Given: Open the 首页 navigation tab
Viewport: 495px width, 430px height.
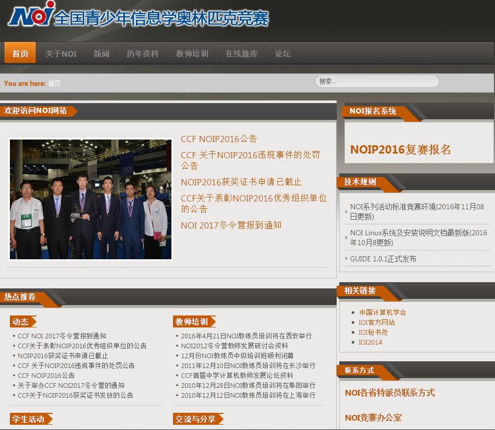Looking at the screenshot, I should tap(20, 53).
